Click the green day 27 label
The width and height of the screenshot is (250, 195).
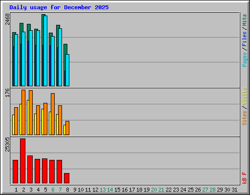click(x=205, y=190)
